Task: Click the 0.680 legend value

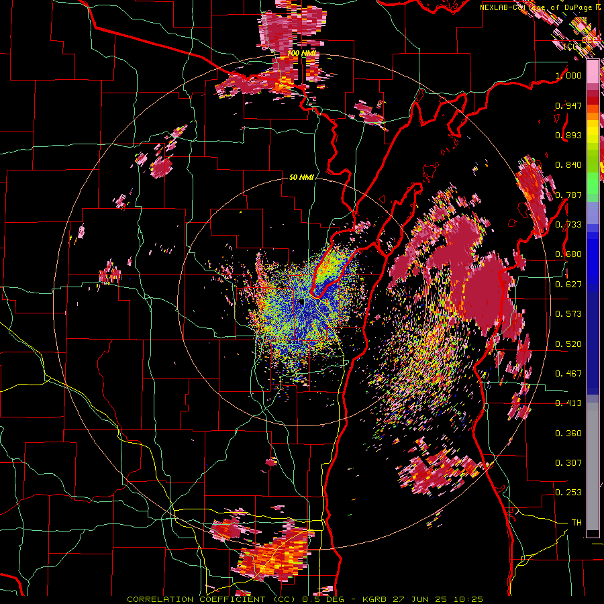Action: (568, 254)
